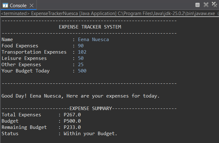Close the Console view tab
The height and width of the screenshot is (143, 219).
[32, 6]
